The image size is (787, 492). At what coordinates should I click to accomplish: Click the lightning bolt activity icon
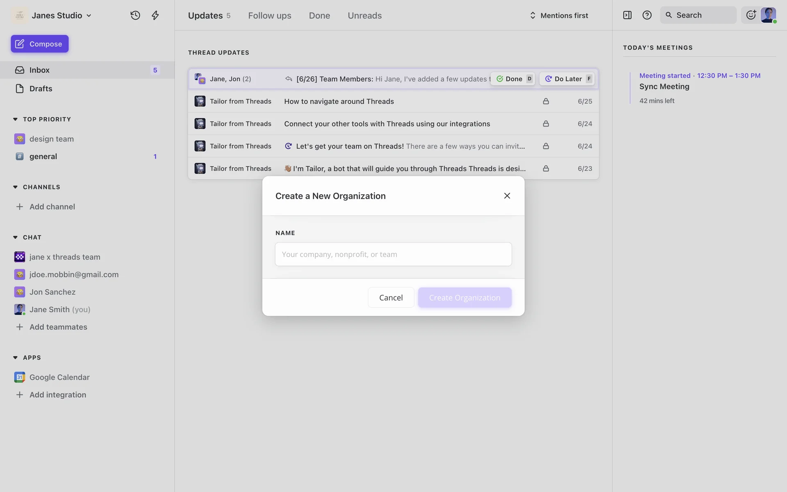[155, 15]
